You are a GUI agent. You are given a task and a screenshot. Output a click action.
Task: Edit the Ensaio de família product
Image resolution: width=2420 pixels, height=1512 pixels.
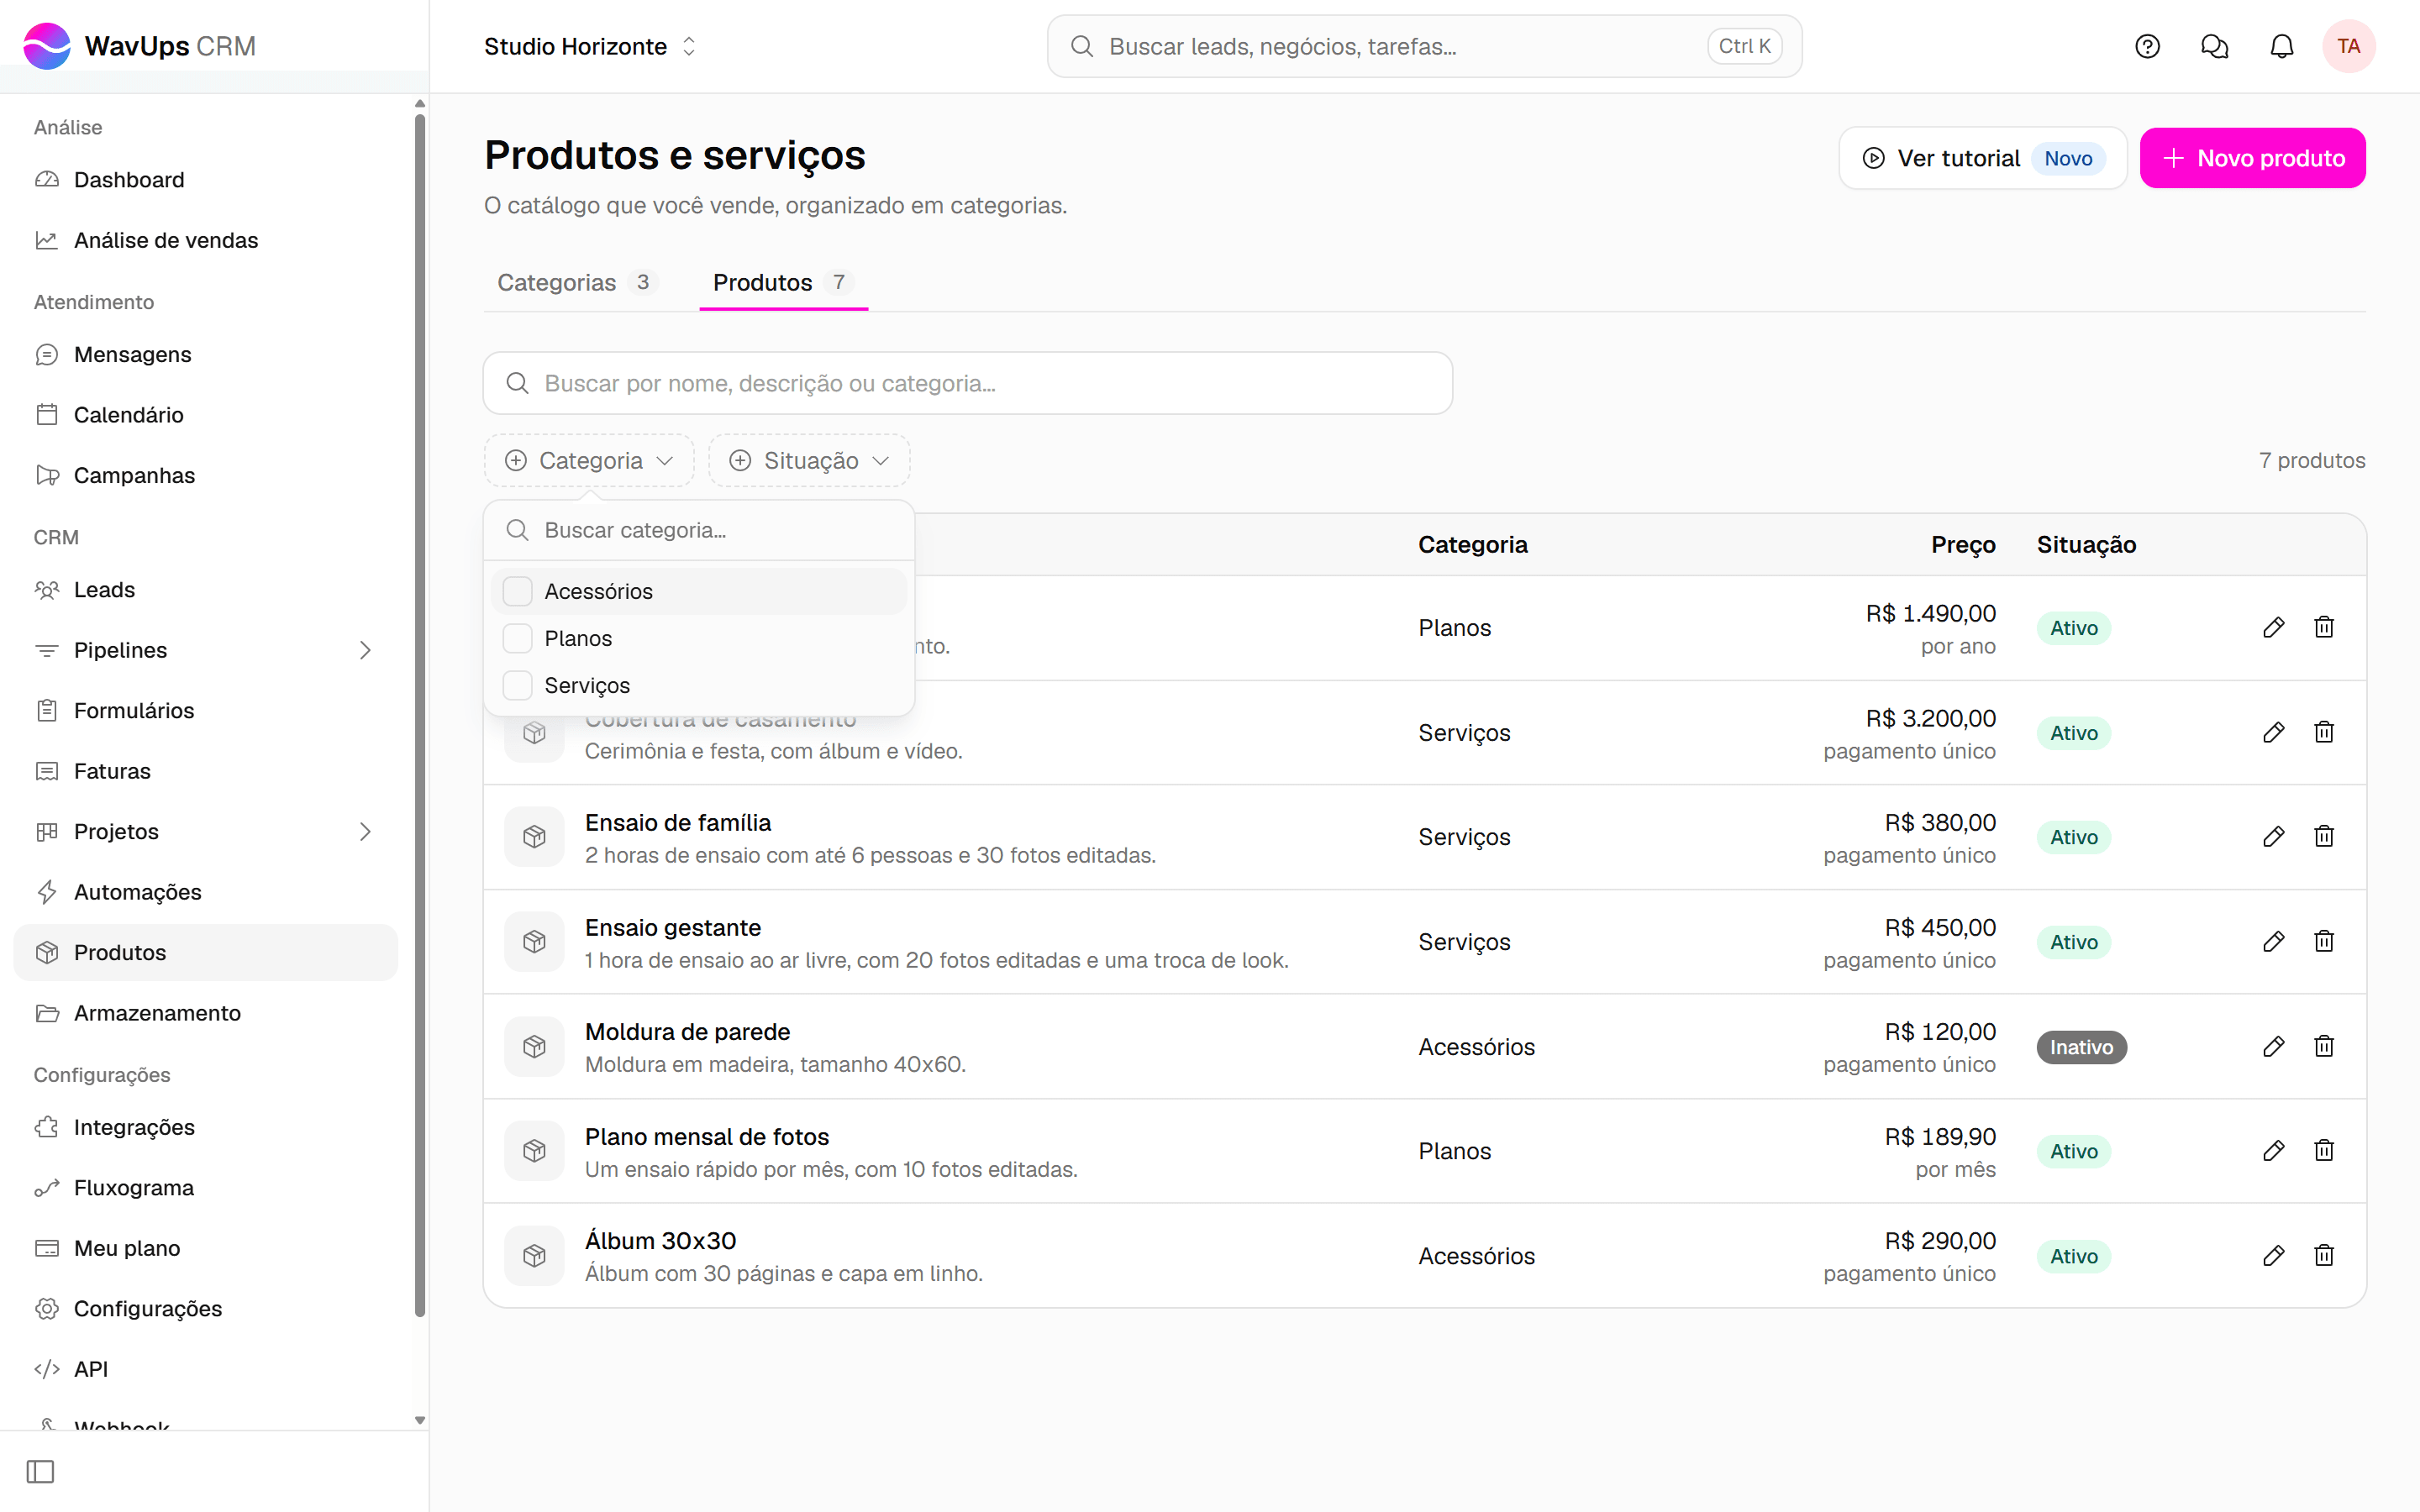coord(2273,836)
